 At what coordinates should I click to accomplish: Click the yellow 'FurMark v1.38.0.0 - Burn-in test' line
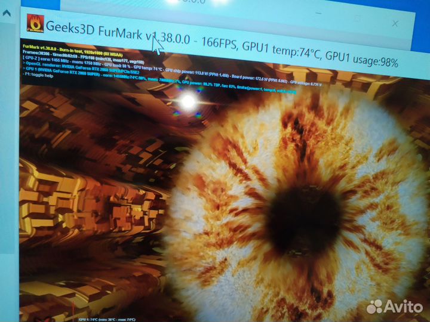point(73,51)
